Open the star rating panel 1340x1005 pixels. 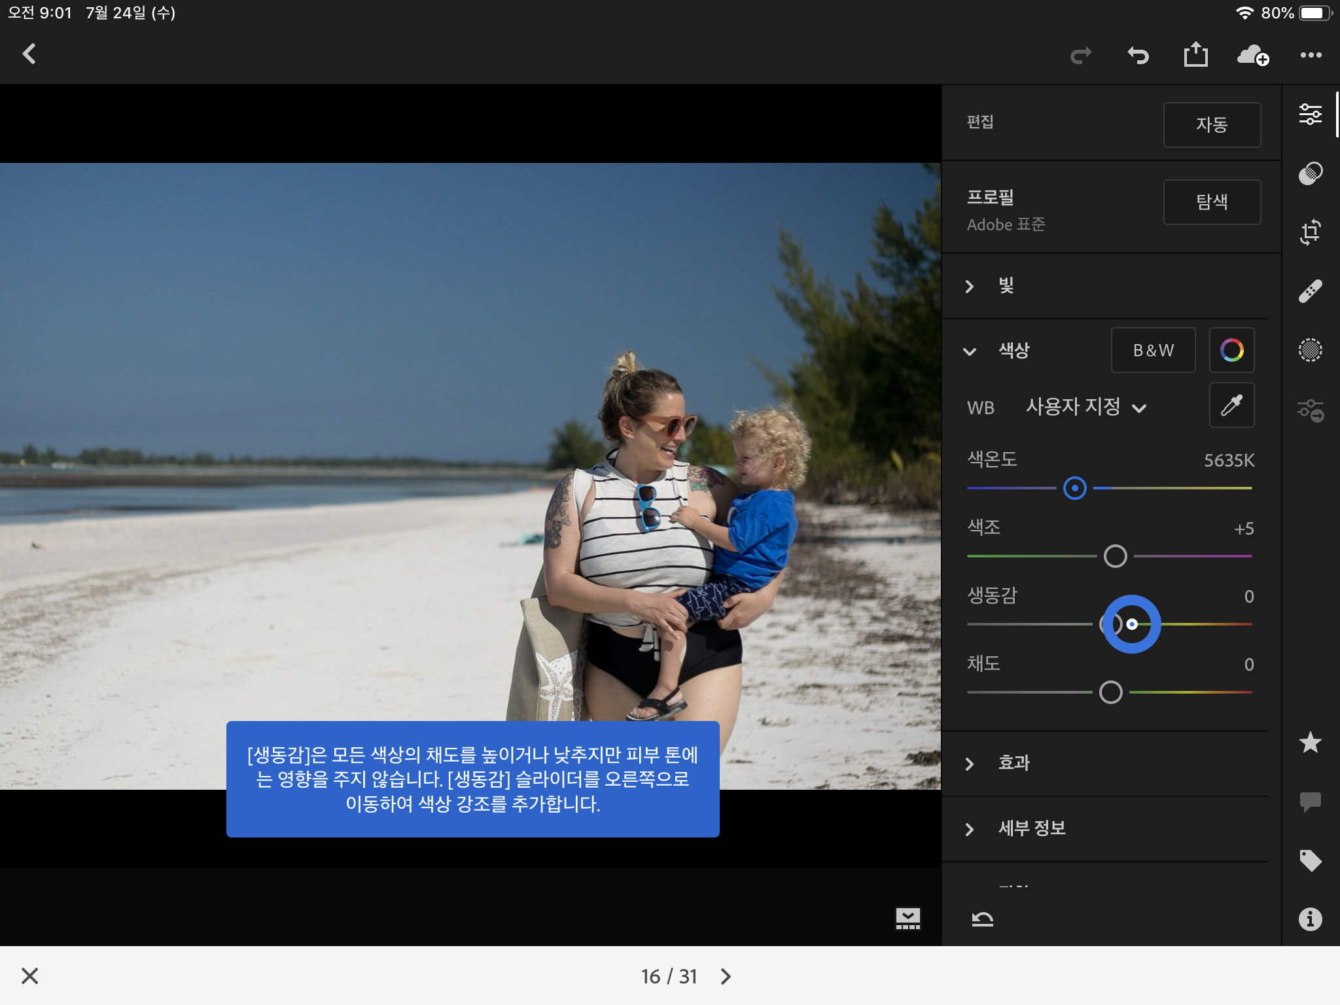[1310, 743]
